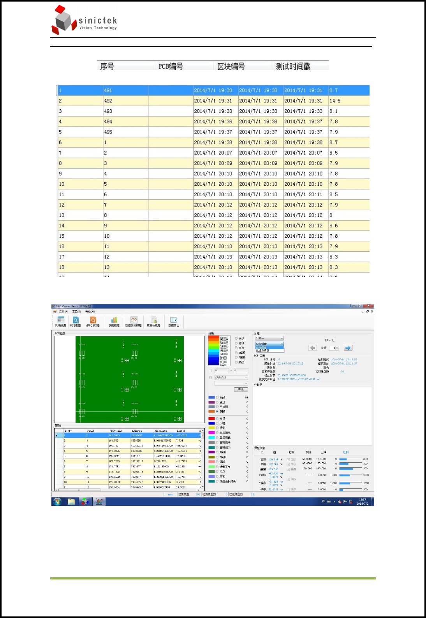The image size is (426, 618).
Task: Select the 体积 result radio button
Action: tap(236, 343)
